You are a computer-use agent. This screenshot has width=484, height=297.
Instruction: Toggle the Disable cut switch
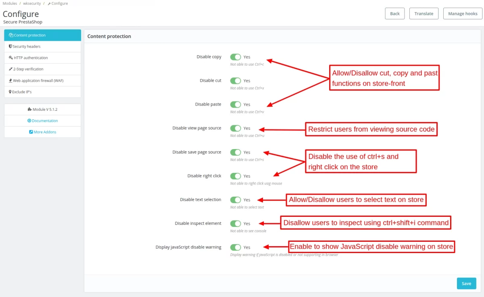pyautogui.click(x=236, y=81)
